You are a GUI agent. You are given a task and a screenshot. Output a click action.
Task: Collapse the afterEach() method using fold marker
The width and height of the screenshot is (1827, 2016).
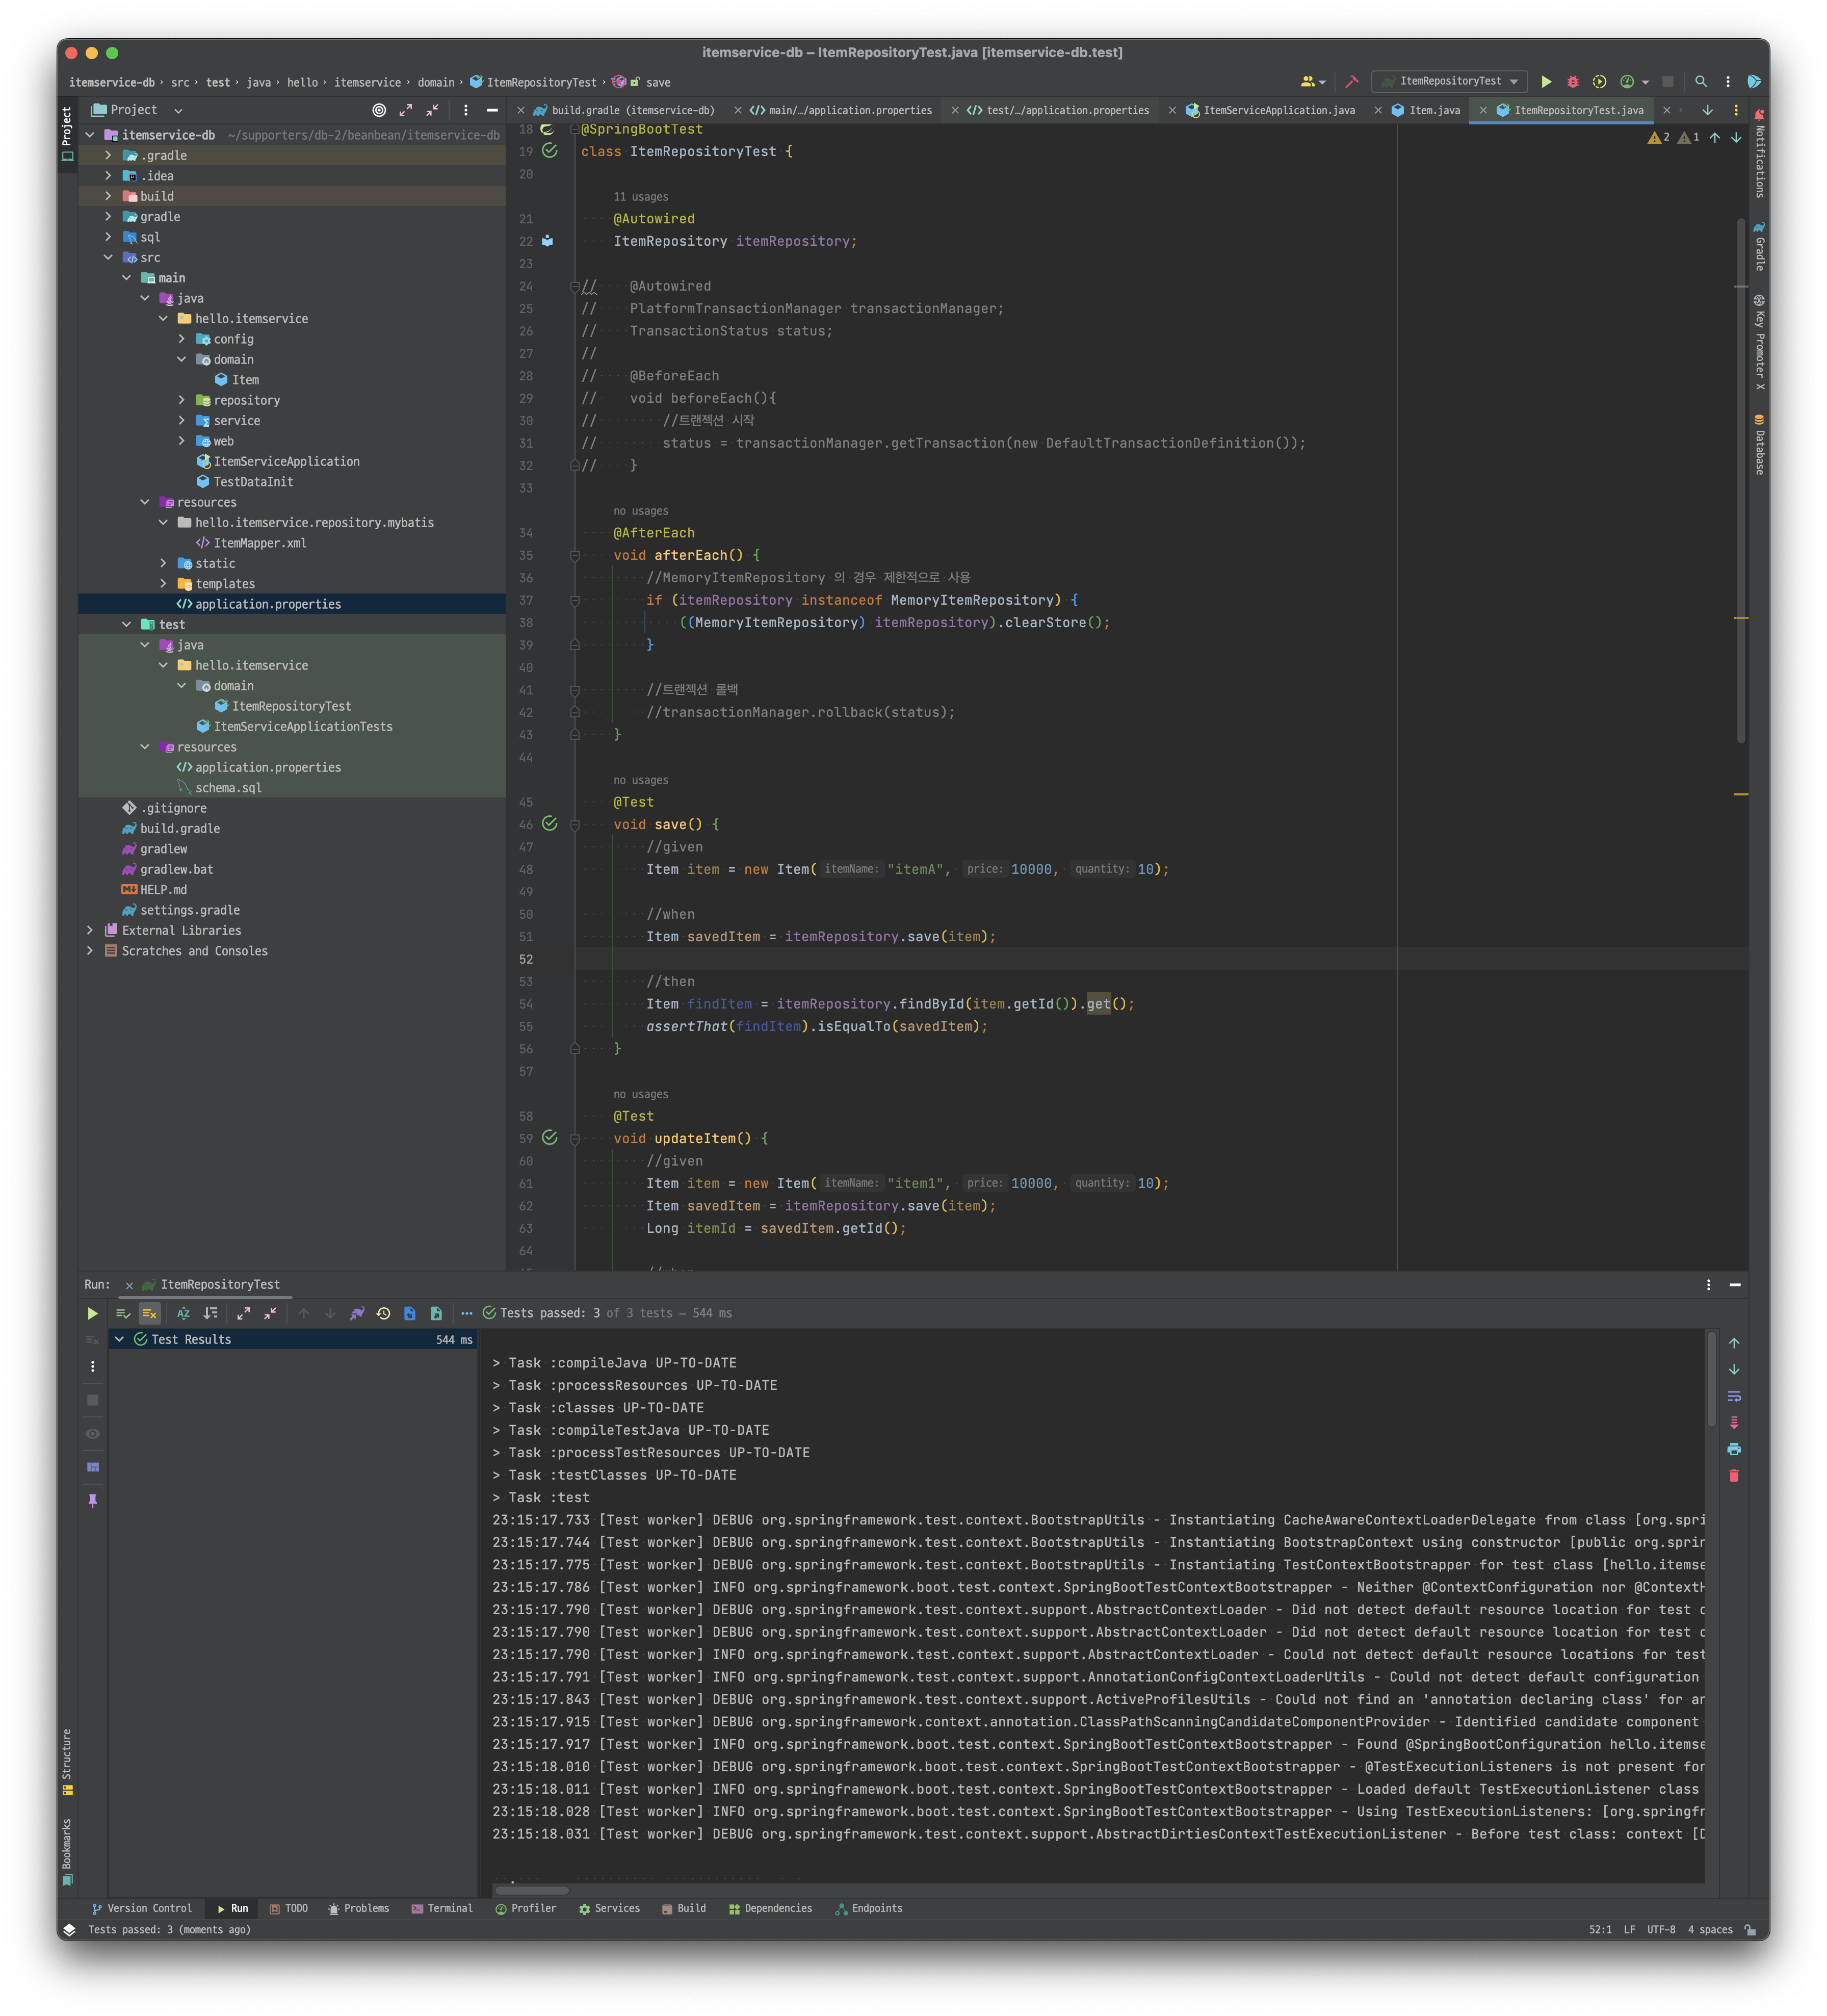tap(575, 555)
